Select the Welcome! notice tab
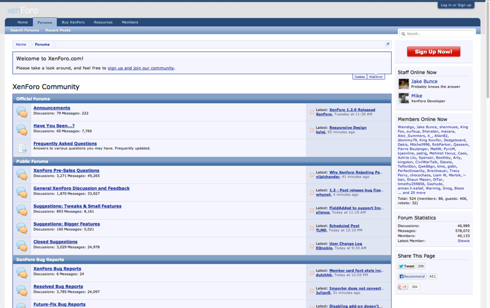 pyautogui.click(x=376, y=77)
